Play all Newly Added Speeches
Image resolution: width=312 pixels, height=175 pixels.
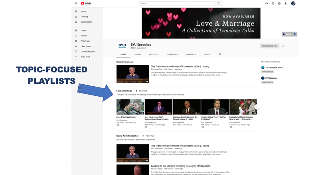(x=148, y=136)
